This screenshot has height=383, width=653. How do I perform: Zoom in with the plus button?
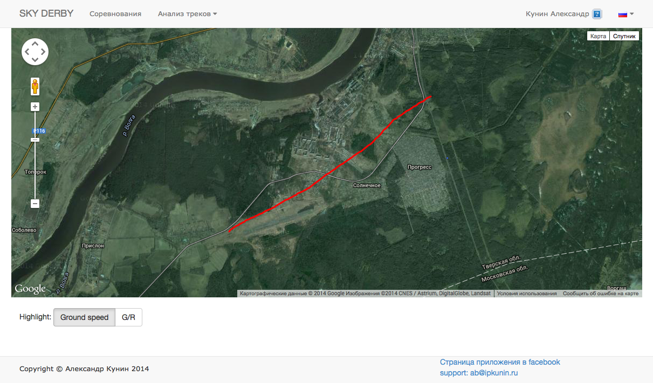35,107
